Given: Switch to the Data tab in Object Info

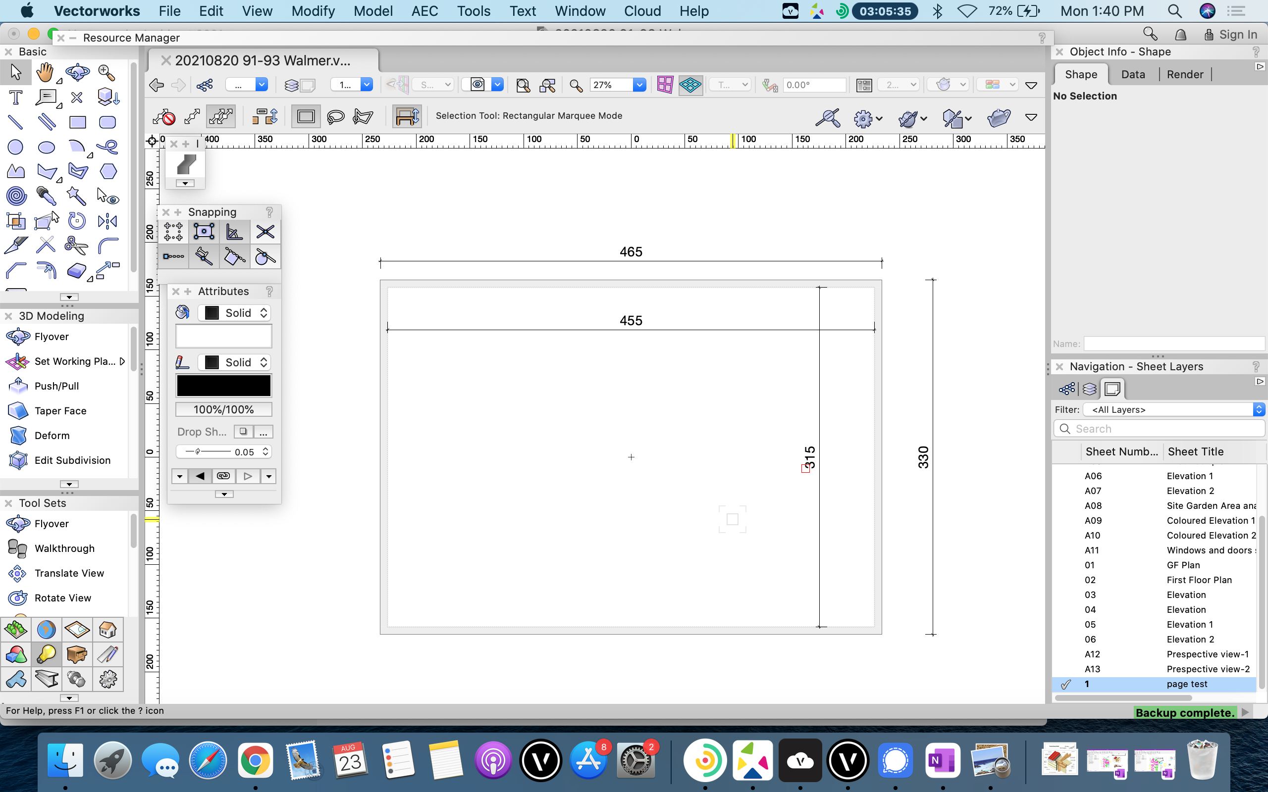Looking at the screenshot, I should [1133, 74].
